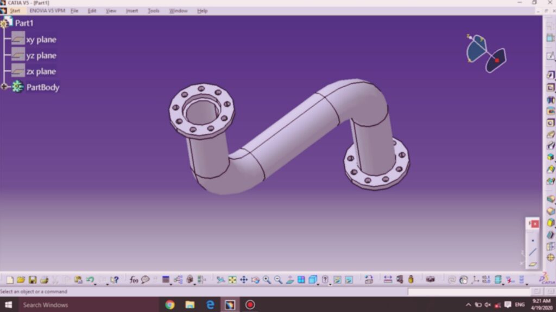Image resolution: width=556 pixels, height=312 pixels.
Task: Select the xy plane in the tree
Action: 41,40
